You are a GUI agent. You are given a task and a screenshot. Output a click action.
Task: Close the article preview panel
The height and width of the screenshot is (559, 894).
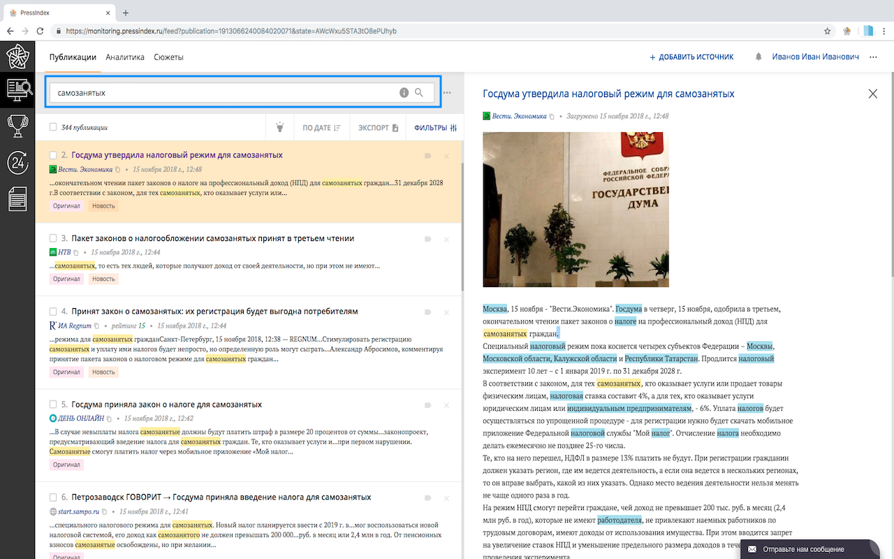point(872,94)
